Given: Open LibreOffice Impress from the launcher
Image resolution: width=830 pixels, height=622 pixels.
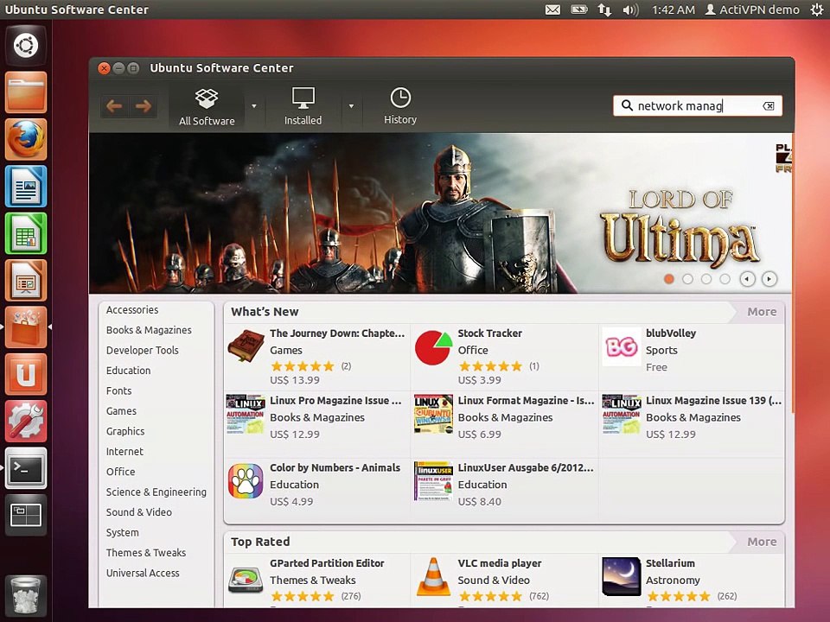Looking at the screenshot, I should coord(26,280).
